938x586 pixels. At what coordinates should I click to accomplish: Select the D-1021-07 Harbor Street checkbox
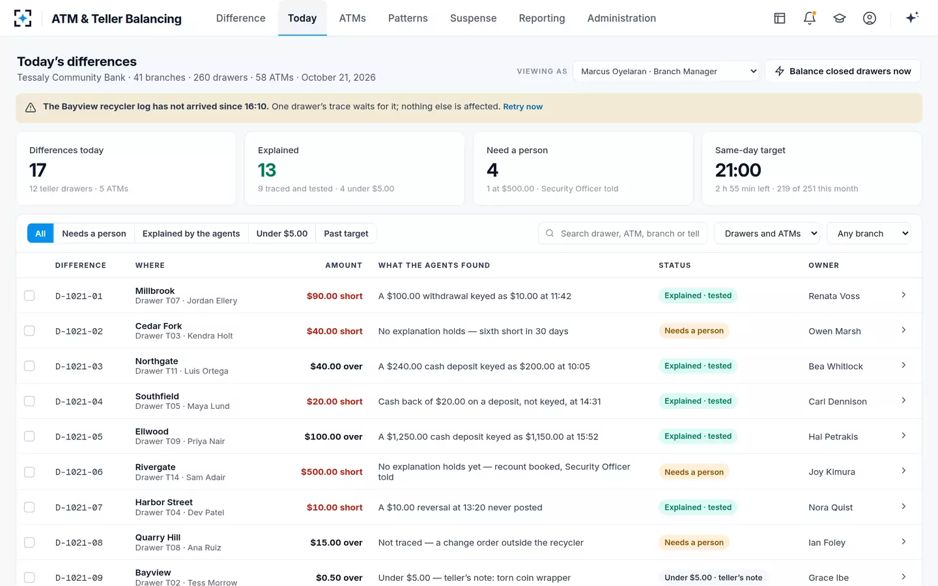pos(29,507)
